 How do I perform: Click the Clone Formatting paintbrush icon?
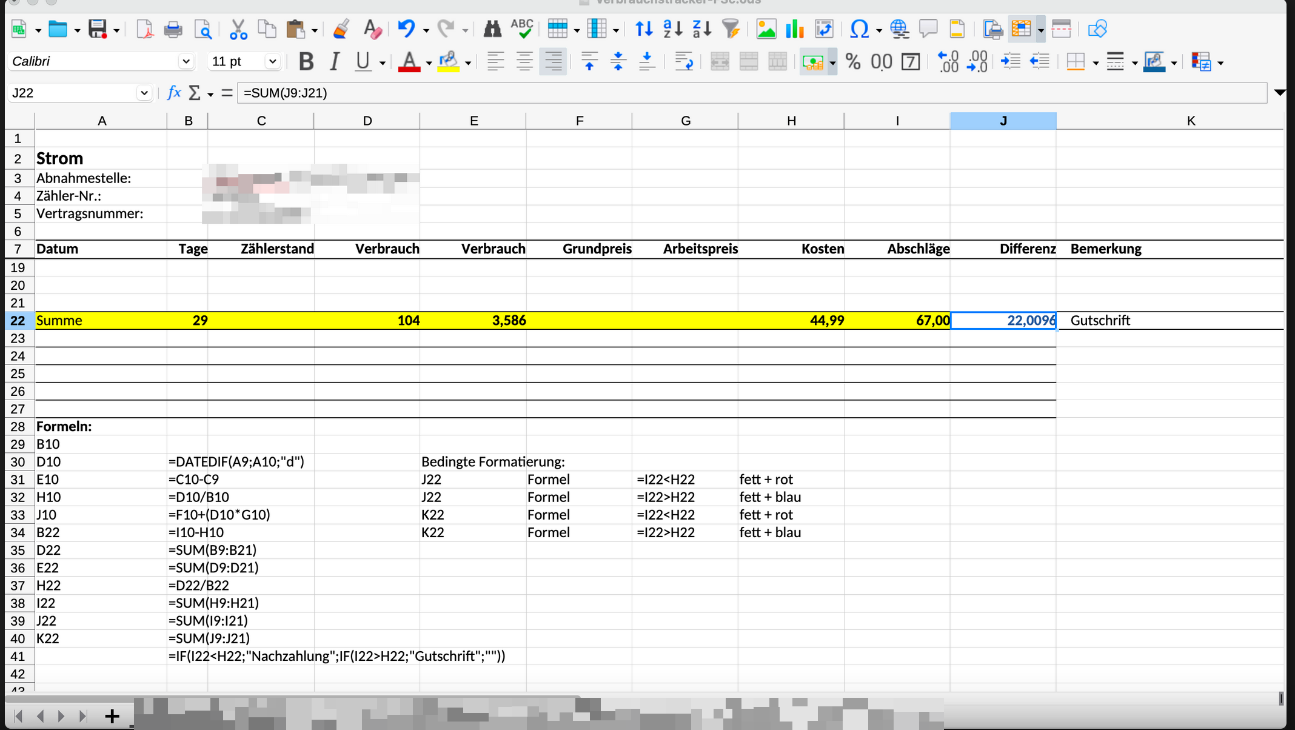pyautogui.click(x=341, y=29)
